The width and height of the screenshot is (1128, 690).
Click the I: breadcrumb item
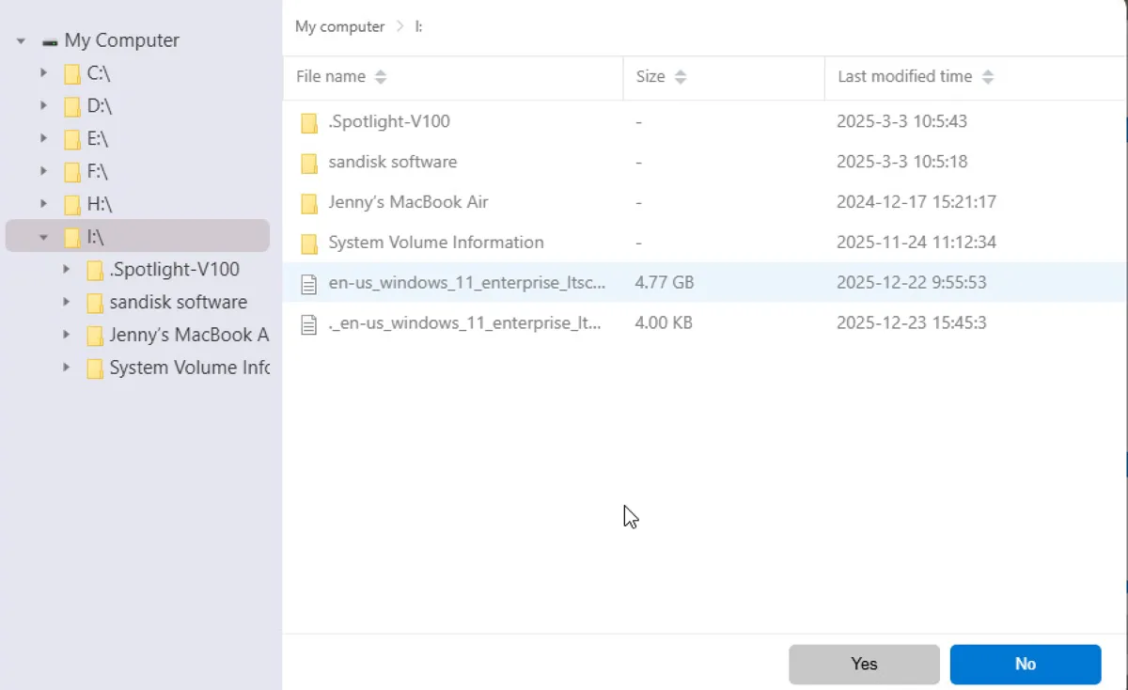tap(420, 26)
